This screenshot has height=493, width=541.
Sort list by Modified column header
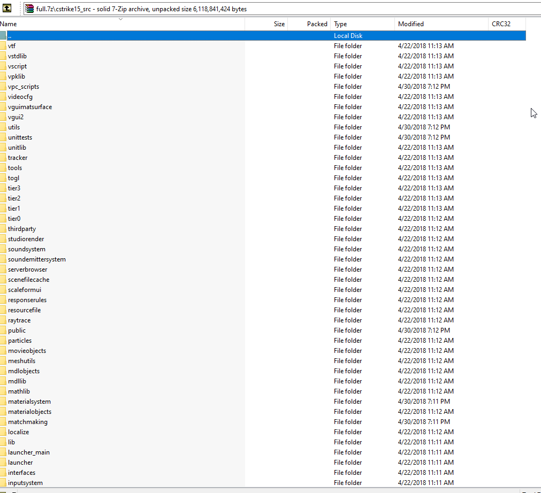pos(441,24)
